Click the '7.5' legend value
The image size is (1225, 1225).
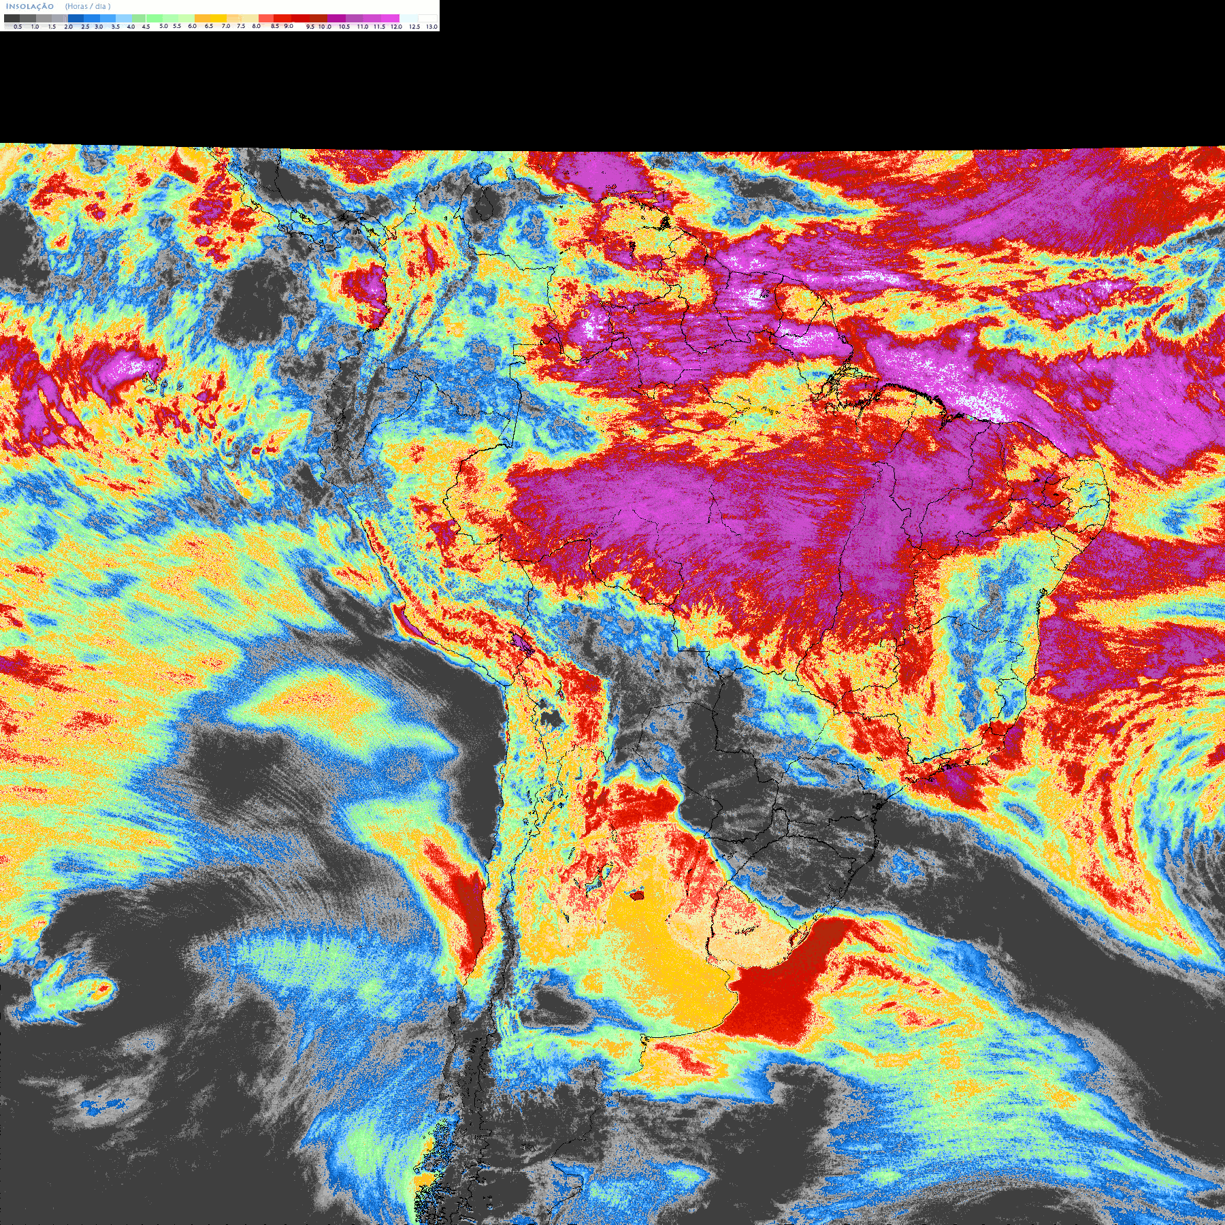(x=241, y=26)
